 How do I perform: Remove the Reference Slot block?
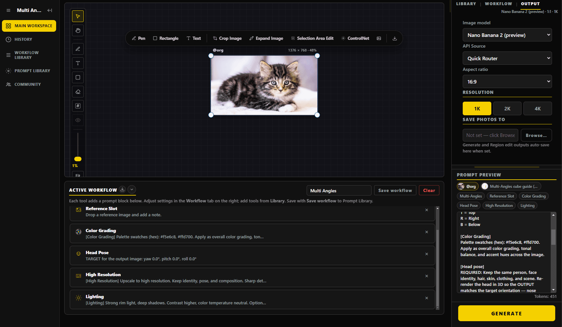coord(427,210)
